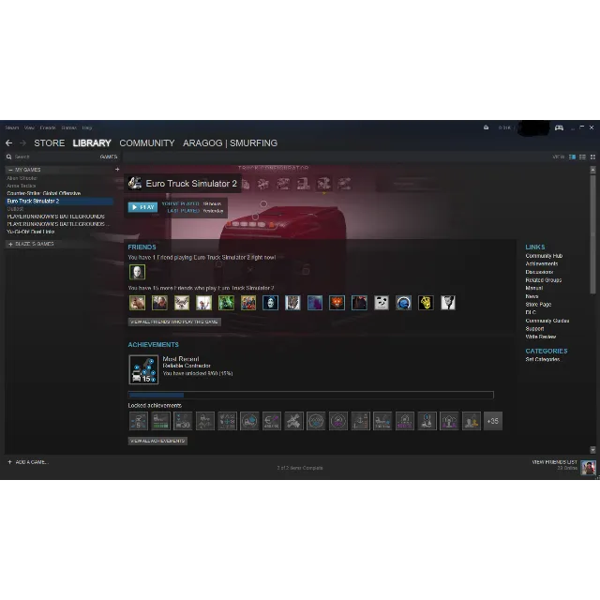Open the notifications inbox icon
The height and width of the screenshot is (600, 600).
[x=486, y=127]
